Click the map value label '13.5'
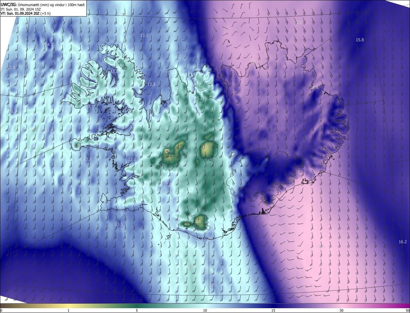 tap(119, 224)
